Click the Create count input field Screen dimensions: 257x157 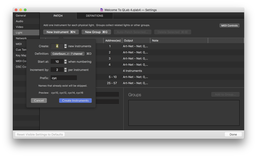point(57,46)
